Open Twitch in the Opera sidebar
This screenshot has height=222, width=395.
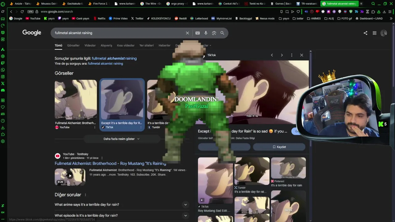point(3,63)
